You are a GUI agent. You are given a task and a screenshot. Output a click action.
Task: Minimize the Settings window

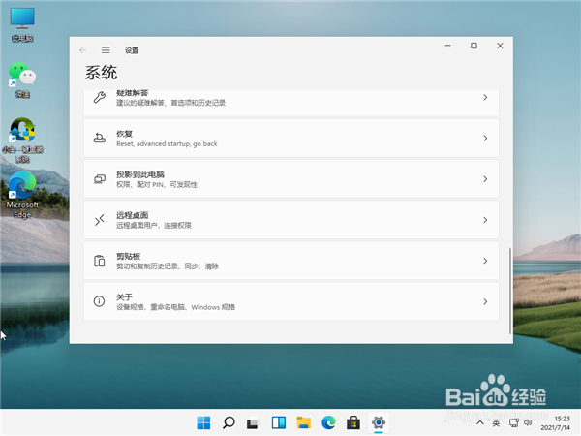[448, 46]
